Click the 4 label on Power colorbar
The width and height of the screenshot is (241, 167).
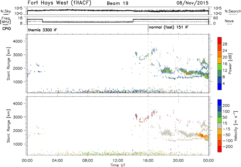[224, 83]
